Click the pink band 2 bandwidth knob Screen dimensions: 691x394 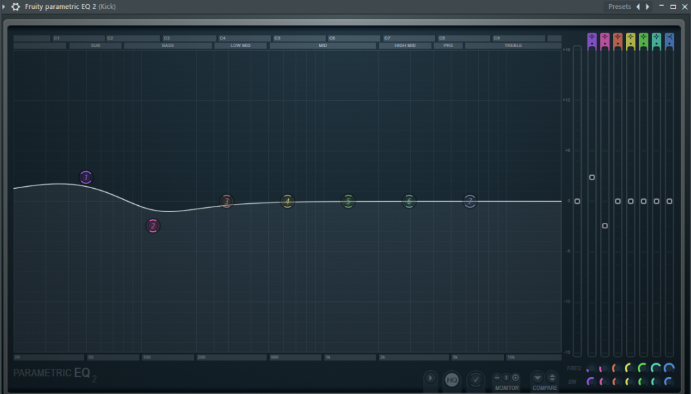(x=604, y=382)
